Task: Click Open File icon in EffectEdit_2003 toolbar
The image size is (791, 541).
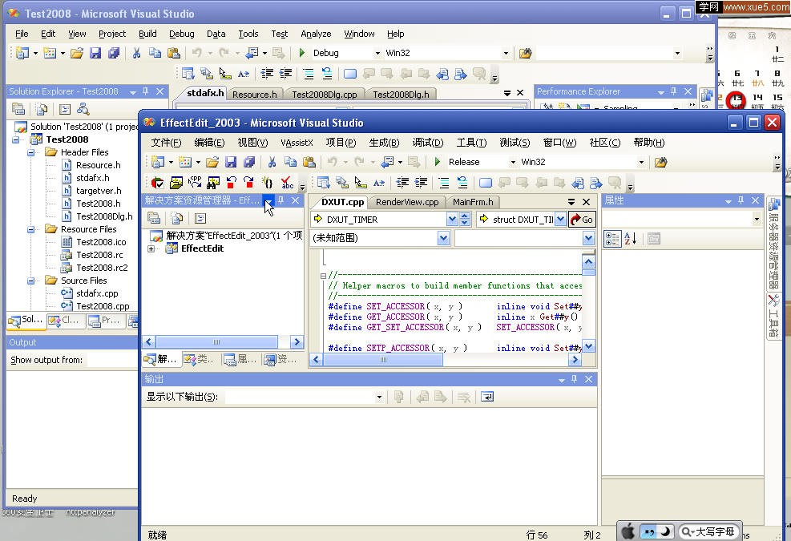Action: (x=212, y=162)
